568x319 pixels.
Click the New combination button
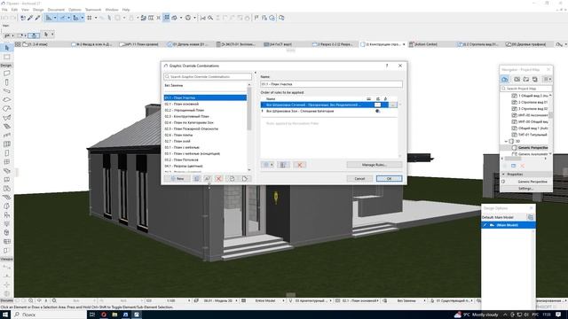click(x=177, y=179)
